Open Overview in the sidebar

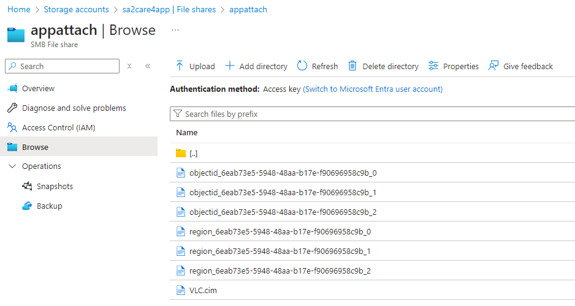(38, 89)
